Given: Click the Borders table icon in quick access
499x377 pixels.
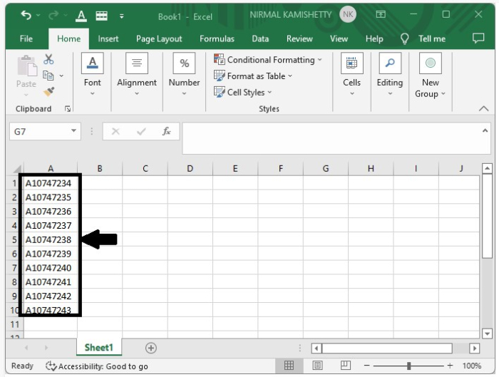Looking at the screenshot, I should [101, 16].
